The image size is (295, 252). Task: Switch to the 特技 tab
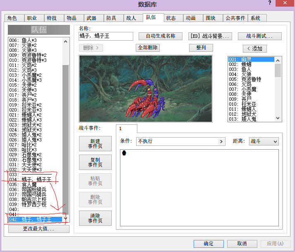[x=54, y=18]
